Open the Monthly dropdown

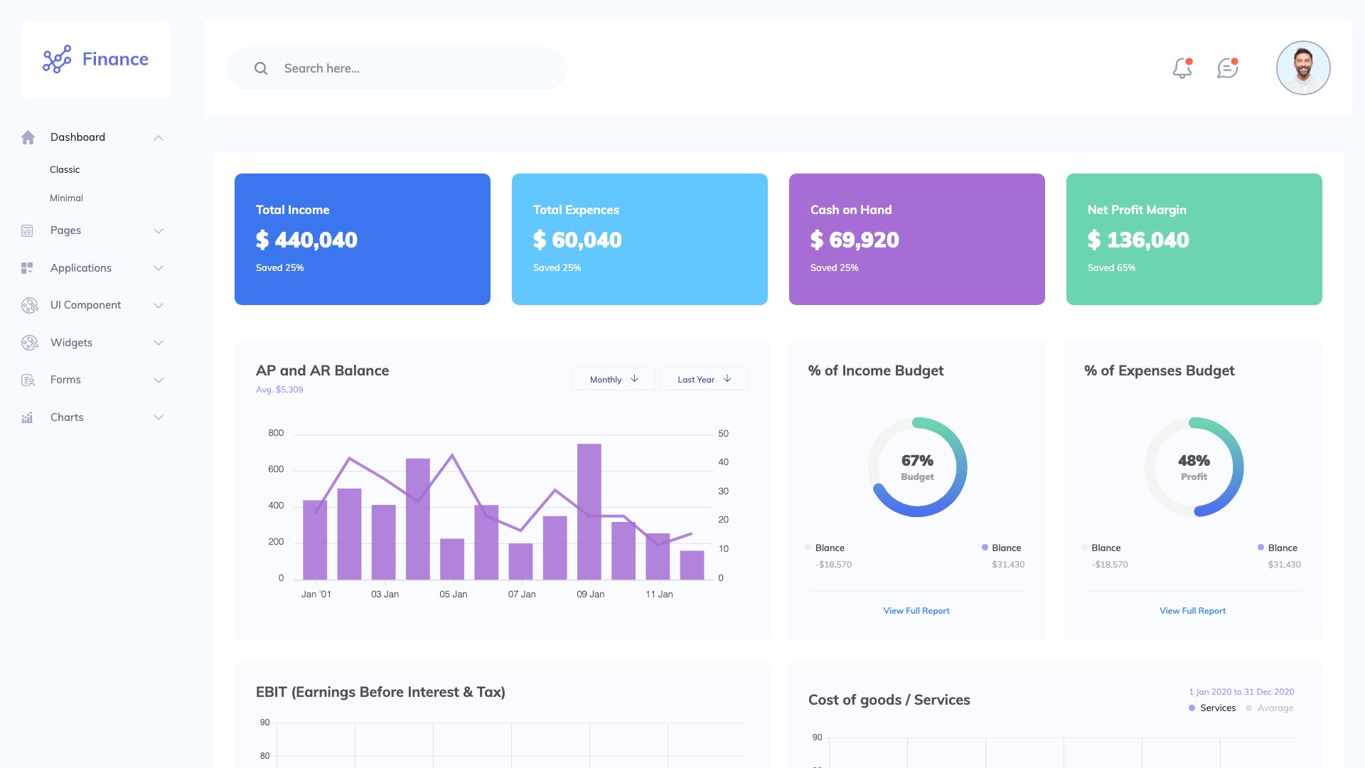click(613, 379)
